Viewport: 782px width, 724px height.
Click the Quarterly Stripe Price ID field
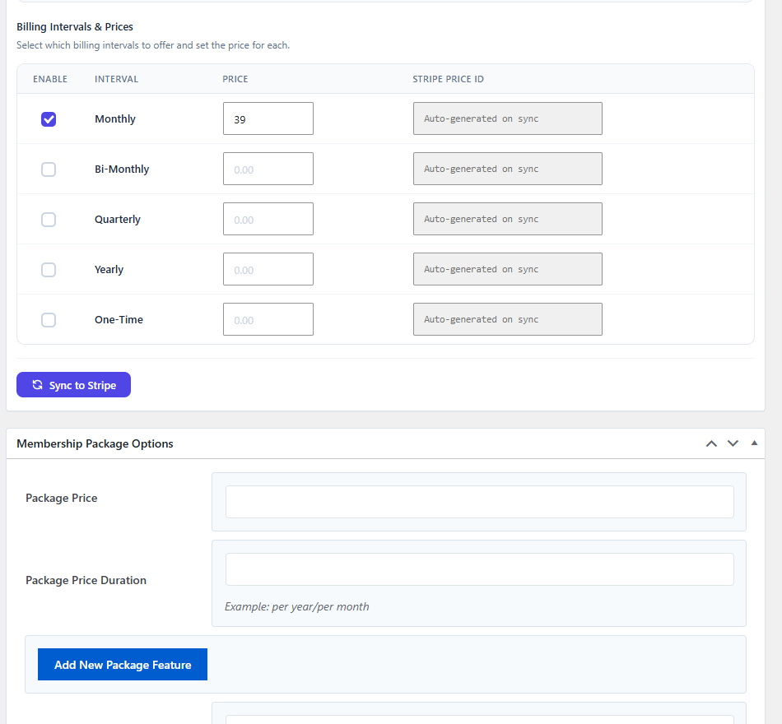coord(508,219)
